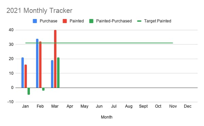The height and width of the screenshot is (126, 204).
Task: Select the chart title 2021 Monthly Tracker
Action: tap(39, 11)
